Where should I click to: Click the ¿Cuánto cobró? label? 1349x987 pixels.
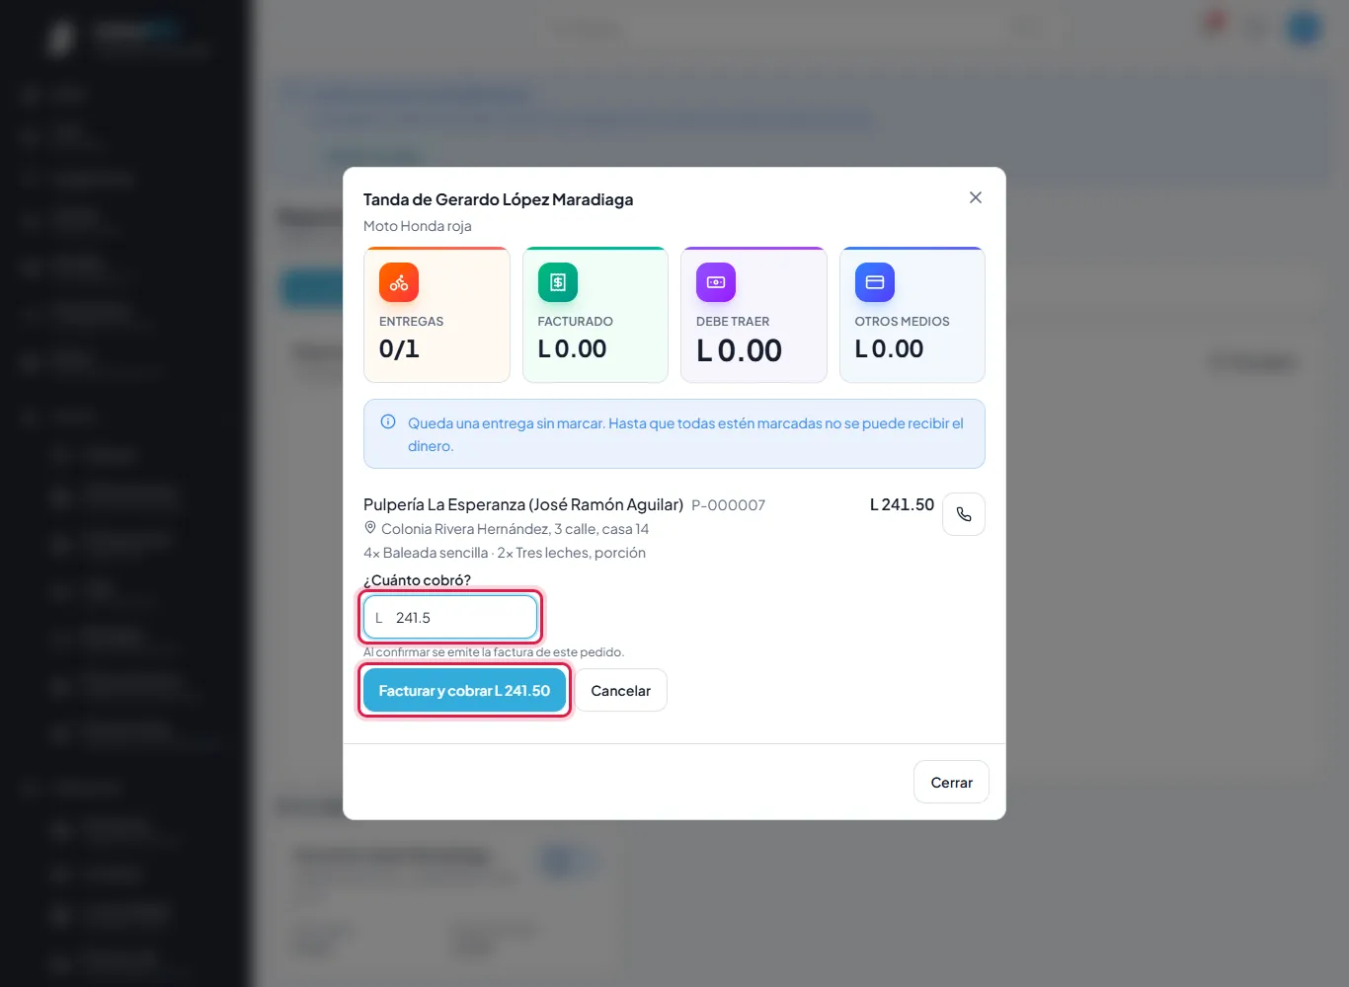click(417, 580)
